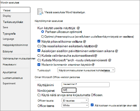The image size is (140, 111).
Task: Click info icon after Näytä pikavalikoima valittuna
Action: [x=84, y=41]
